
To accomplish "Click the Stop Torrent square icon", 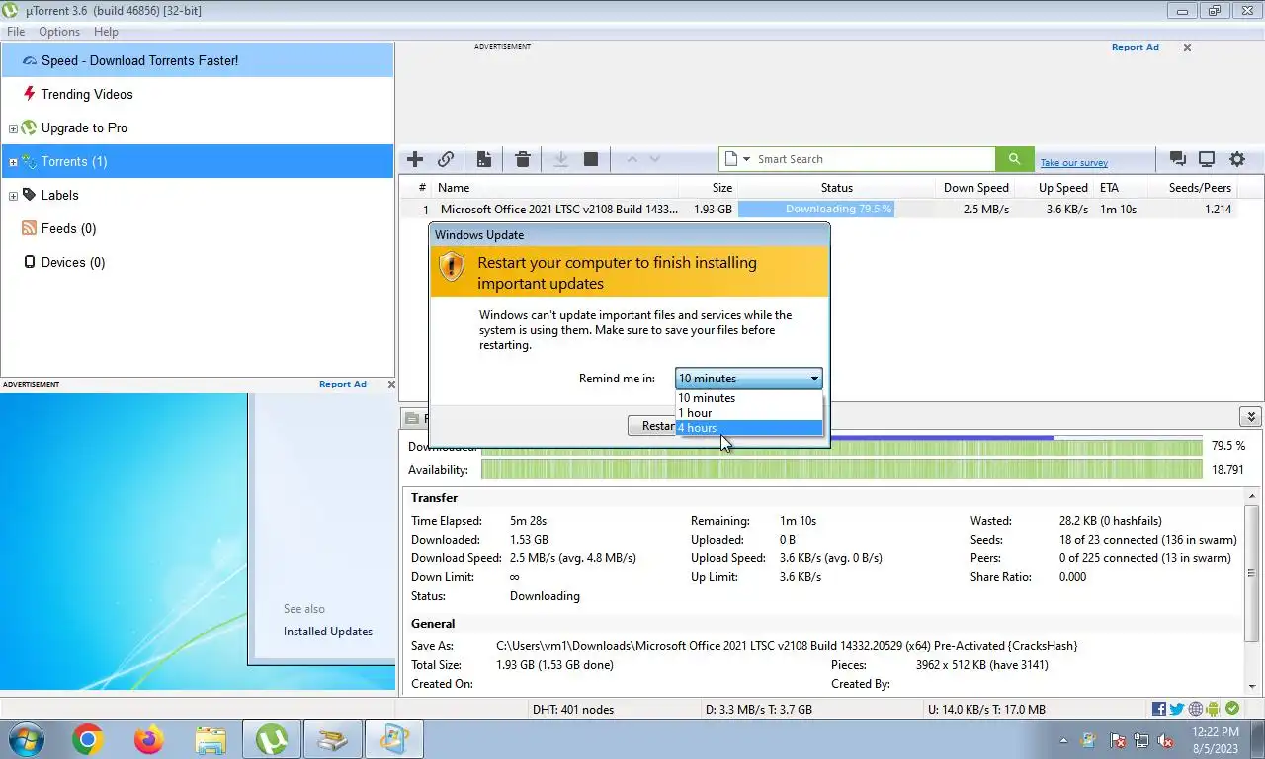I will 591,159.
